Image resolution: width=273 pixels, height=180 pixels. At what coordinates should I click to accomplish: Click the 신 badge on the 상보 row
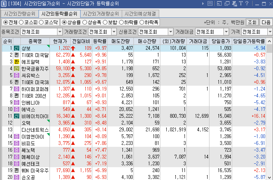pyautogui.click(x=17, y=48)
